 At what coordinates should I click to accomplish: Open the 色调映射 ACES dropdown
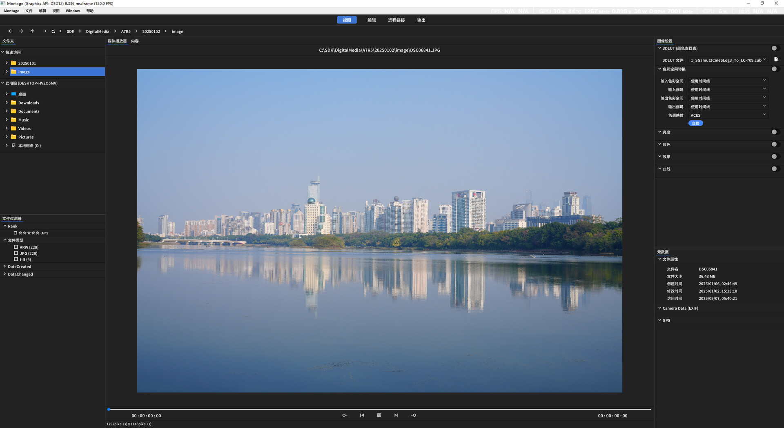coord(728,115)
